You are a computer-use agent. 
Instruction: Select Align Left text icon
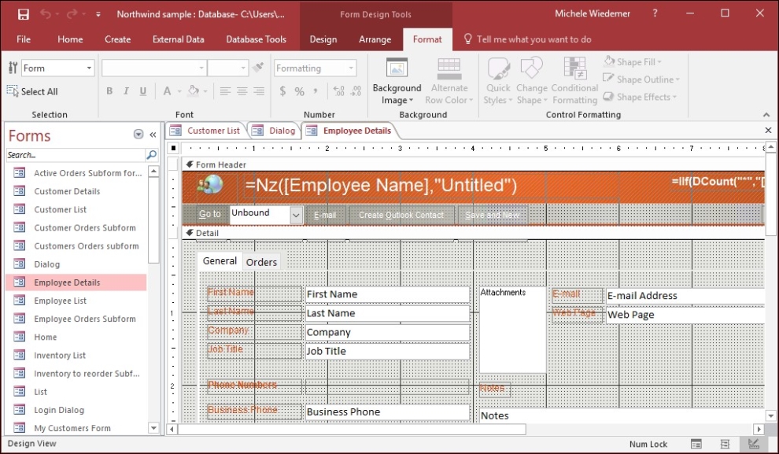[x=225, y=91]
